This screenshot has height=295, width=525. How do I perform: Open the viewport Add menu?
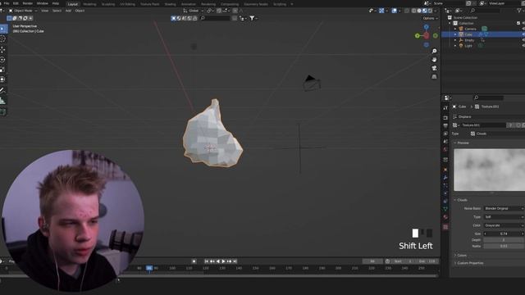[x=68, y=11]
